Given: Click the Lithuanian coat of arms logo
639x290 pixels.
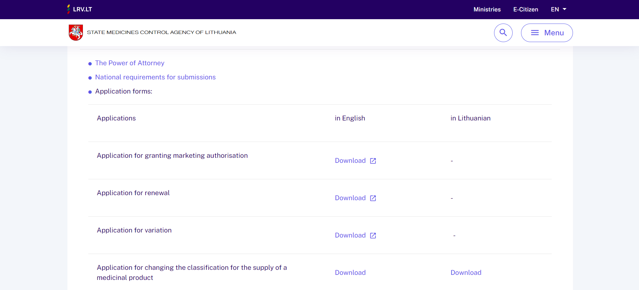Looking at the screenshot, I should tap(76, 33).
